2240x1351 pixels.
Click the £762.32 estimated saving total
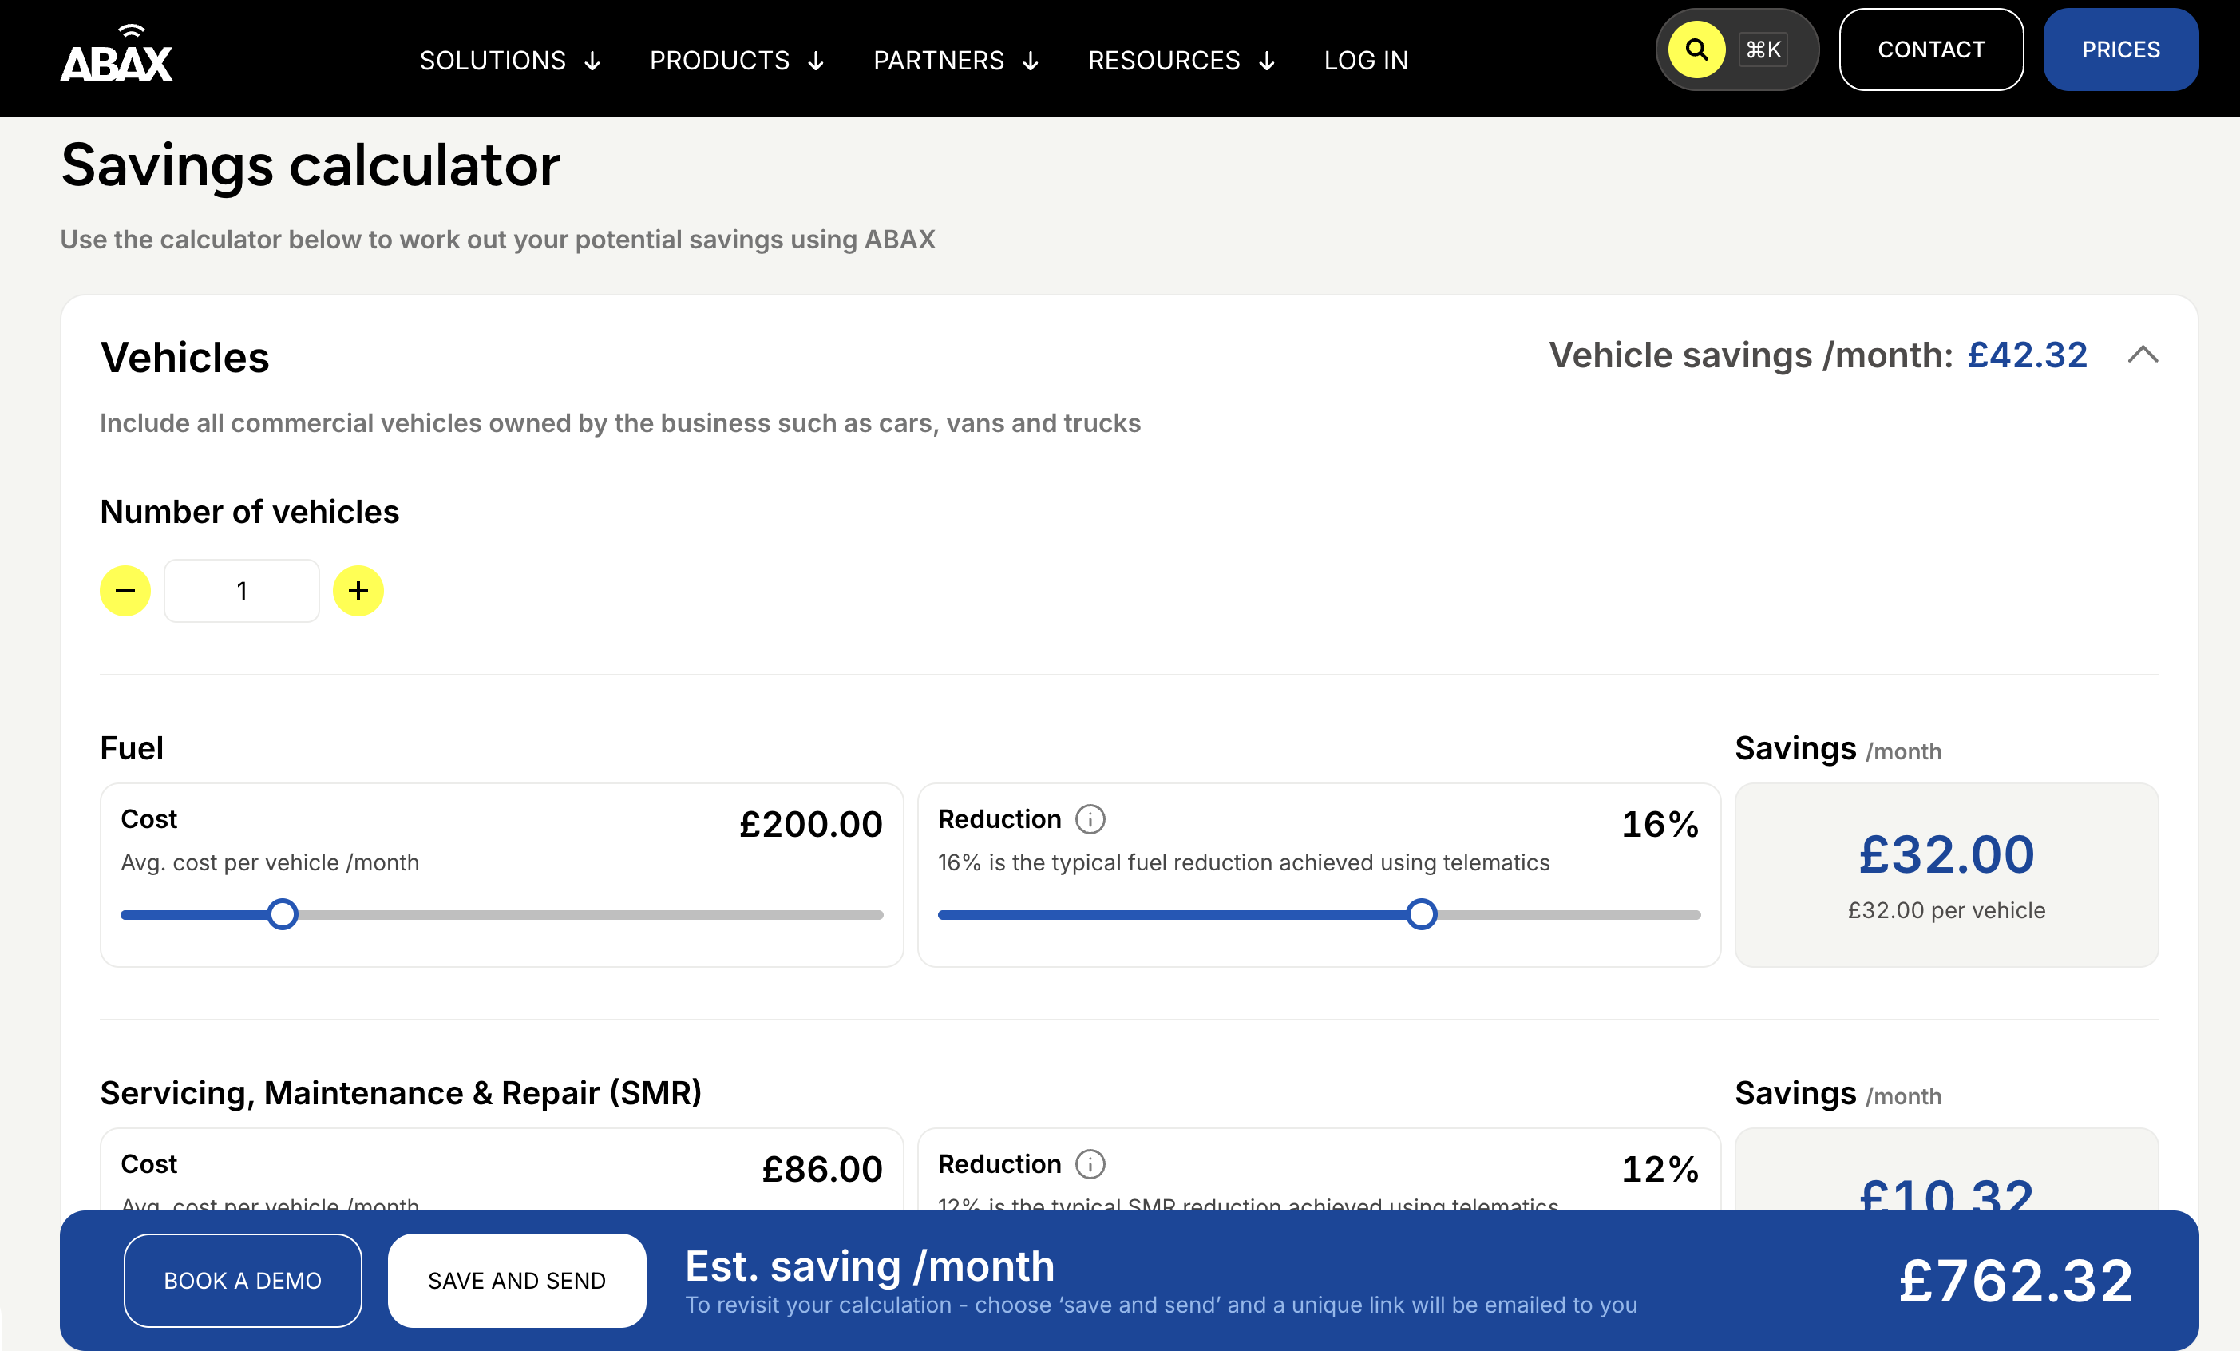point(2016,1280)
